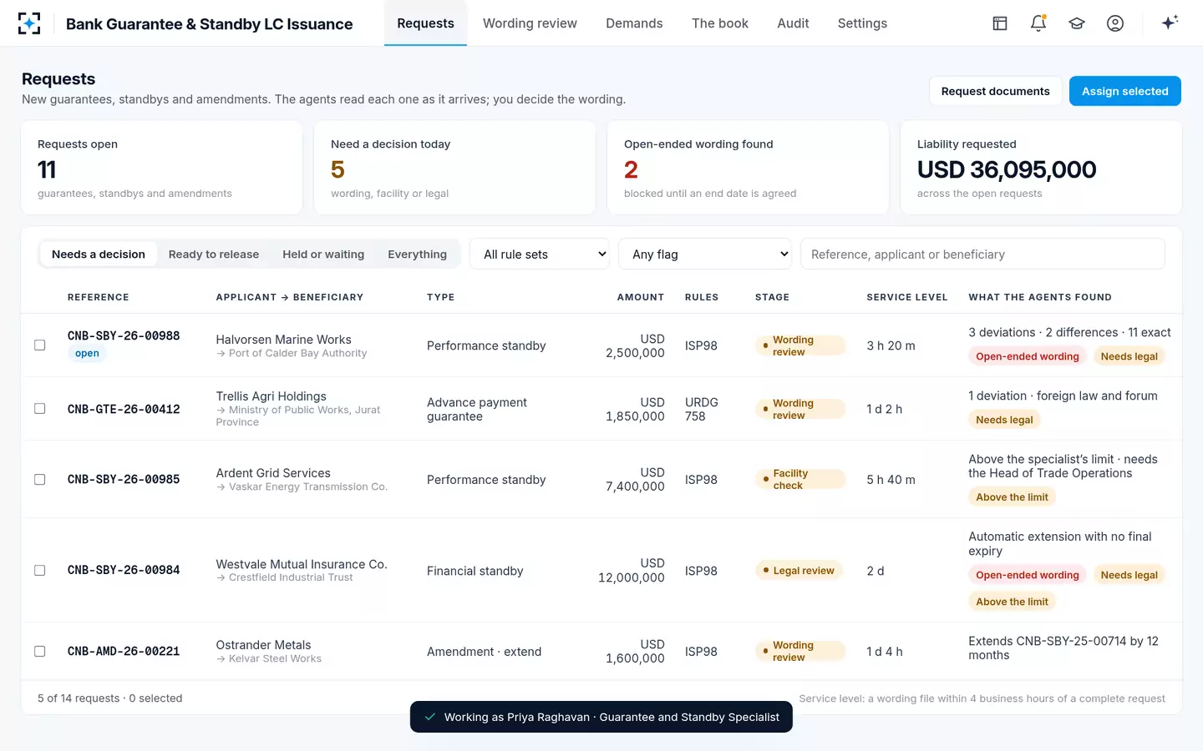Click the Need a decision today card
This screenshot has width=1203, height=751.
click(x=454, y=168)
